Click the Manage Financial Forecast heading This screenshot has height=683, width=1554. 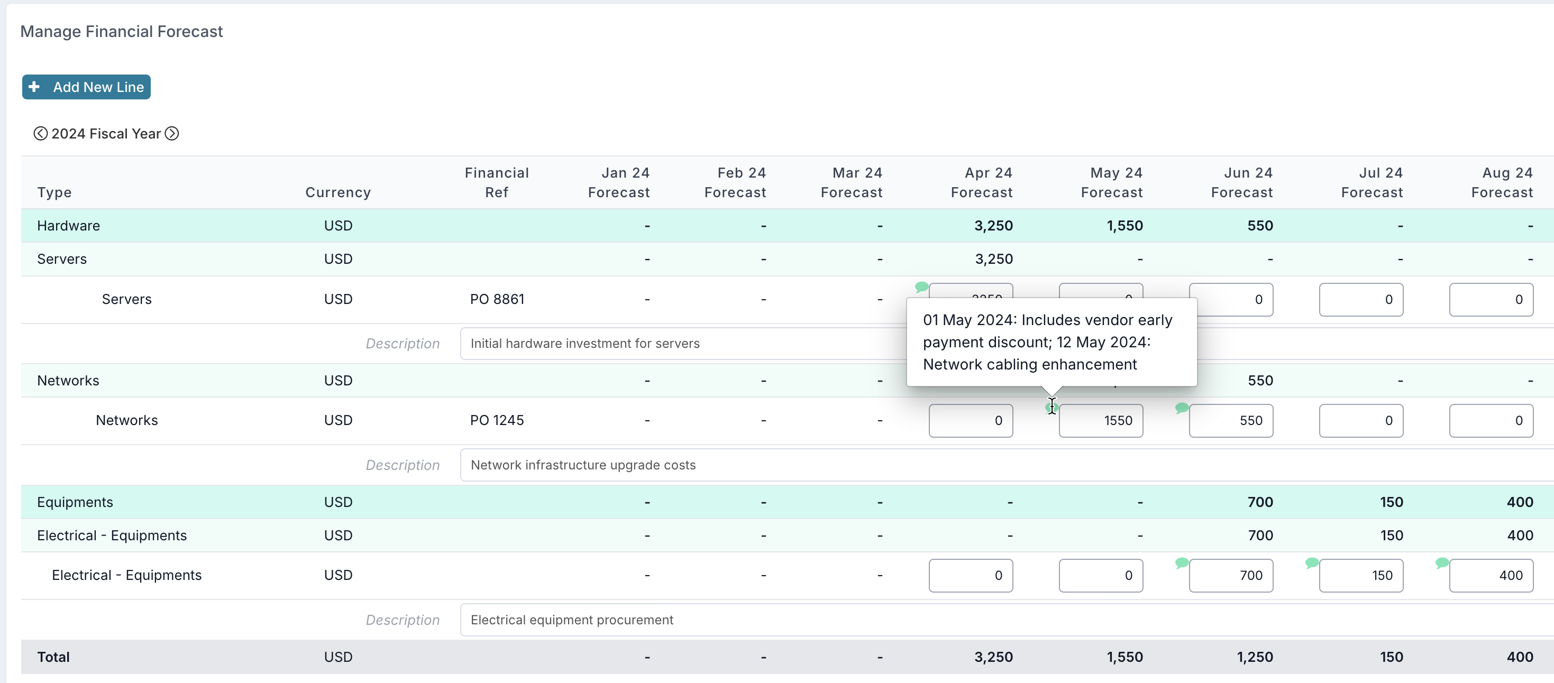point(122,31)
